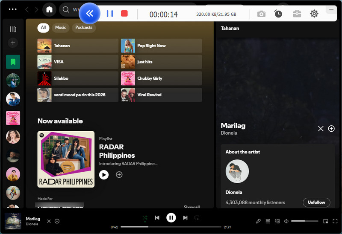Screen dimensions: 342x234
Task: Open RADAR Philippines playlist cover
Action: click(x=66, y=159)
